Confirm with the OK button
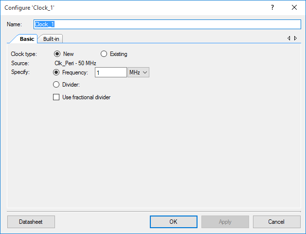Screen dimensions: 306x234 tap(174, 222)
